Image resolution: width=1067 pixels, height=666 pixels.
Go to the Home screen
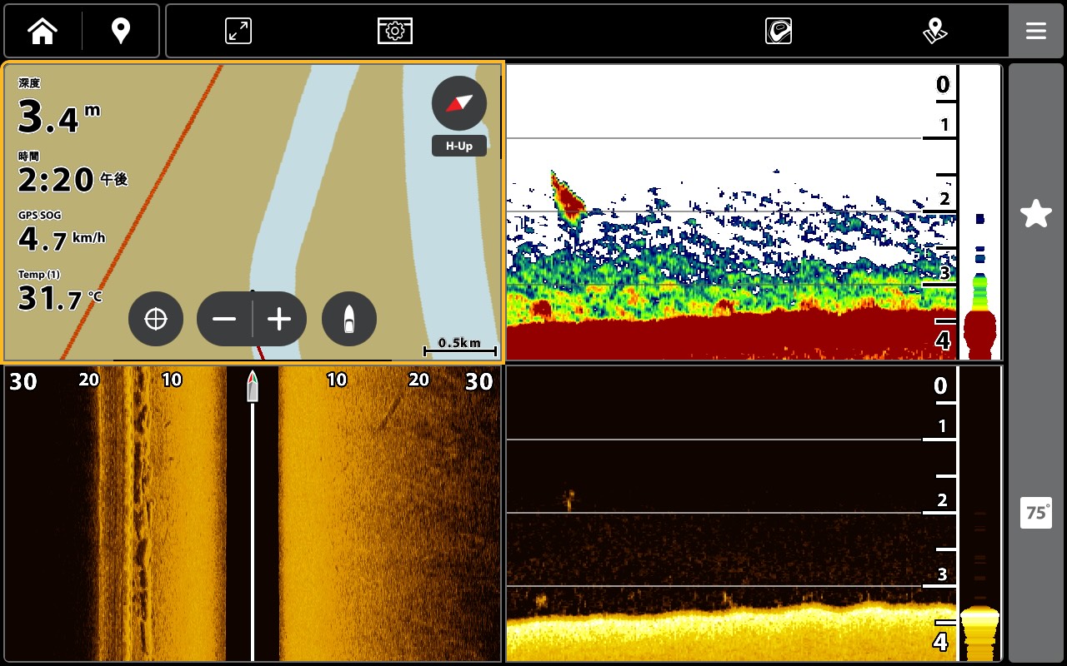tap(43, 32)
